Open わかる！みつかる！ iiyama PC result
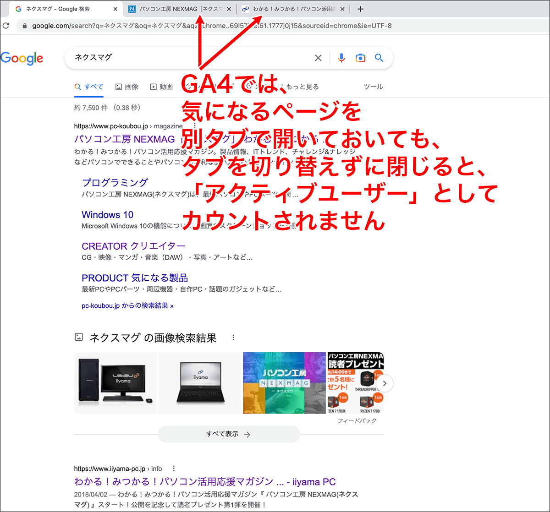Image resolution: width=550 pixels, height=512 pixels. (x=205, y=482)
